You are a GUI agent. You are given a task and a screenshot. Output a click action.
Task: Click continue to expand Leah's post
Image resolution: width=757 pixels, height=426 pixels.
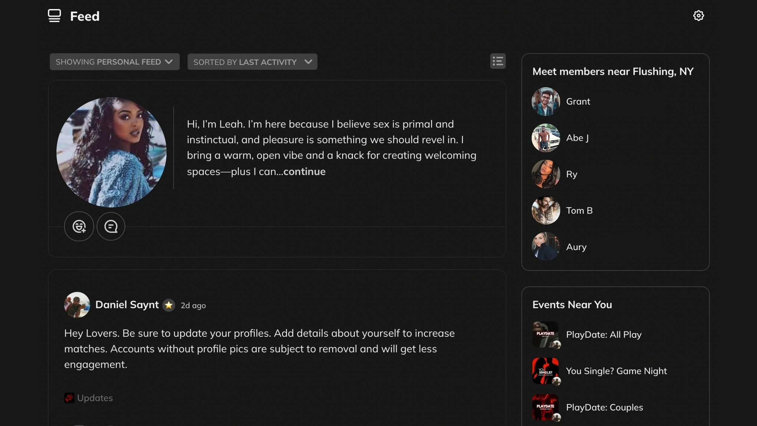tap(304, 171)
